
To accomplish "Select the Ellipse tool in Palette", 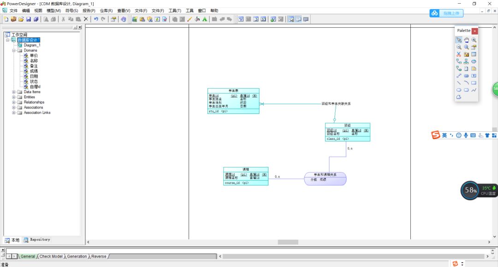I will pyautogui.click(x=459, y=90).
